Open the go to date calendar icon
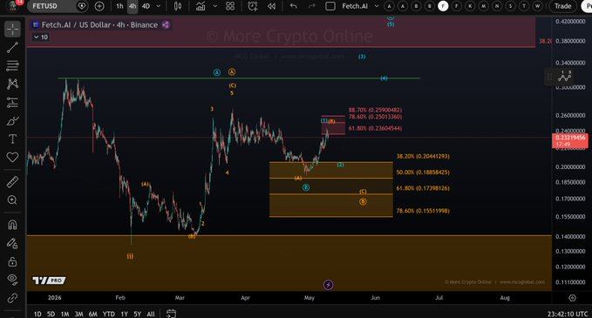Image resolution: width=592 pixels, height=318 pixels. point(171,313)
